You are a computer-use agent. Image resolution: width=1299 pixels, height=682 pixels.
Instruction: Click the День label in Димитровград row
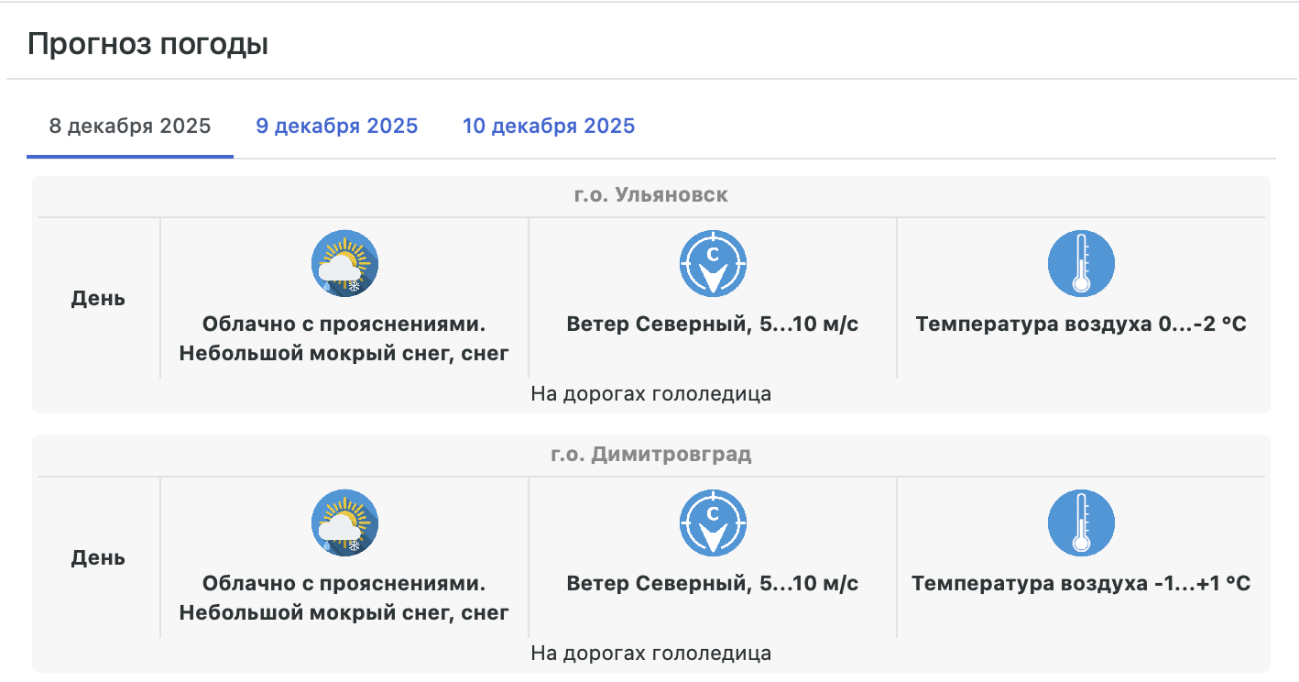[x=98, y=558]
